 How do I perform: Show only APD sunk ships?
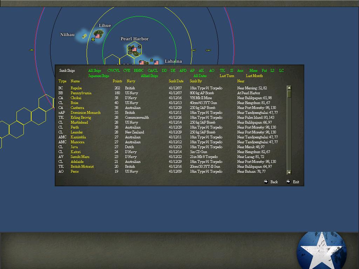coord(183,70)
